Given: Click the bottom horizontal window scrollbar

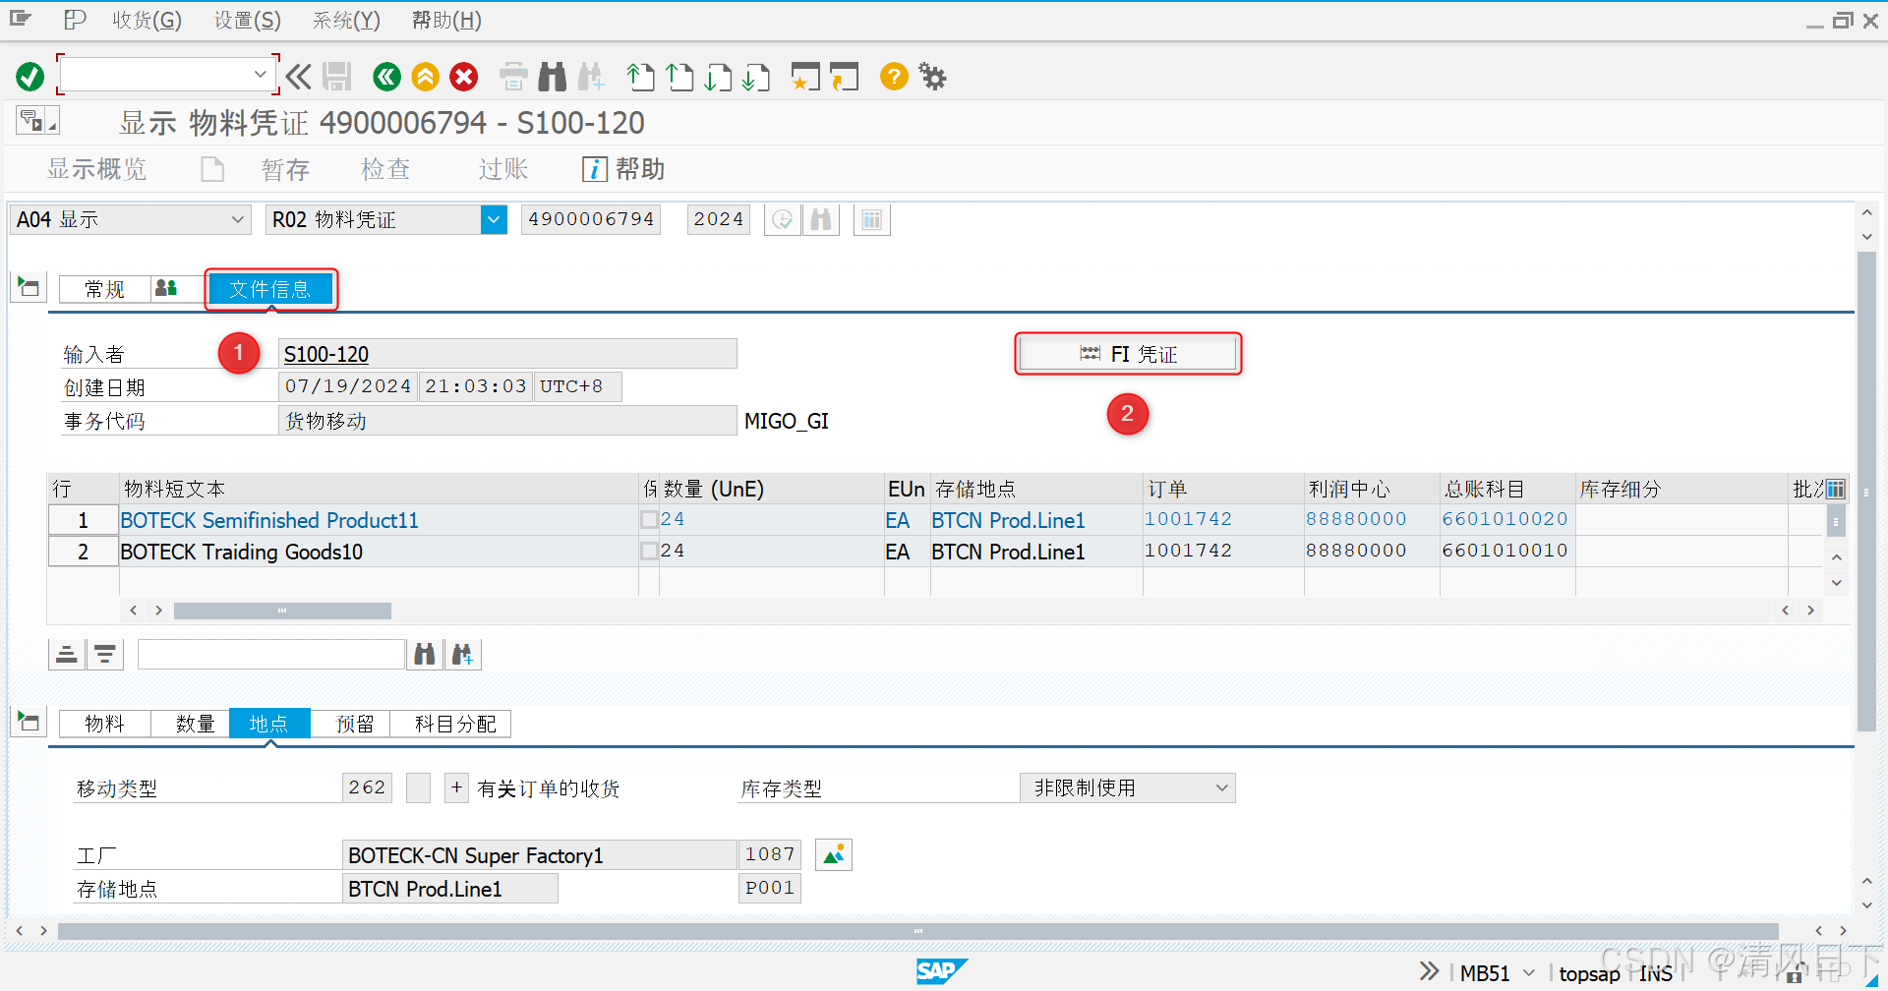Looking at the screenshot, I should pos(917,930).
